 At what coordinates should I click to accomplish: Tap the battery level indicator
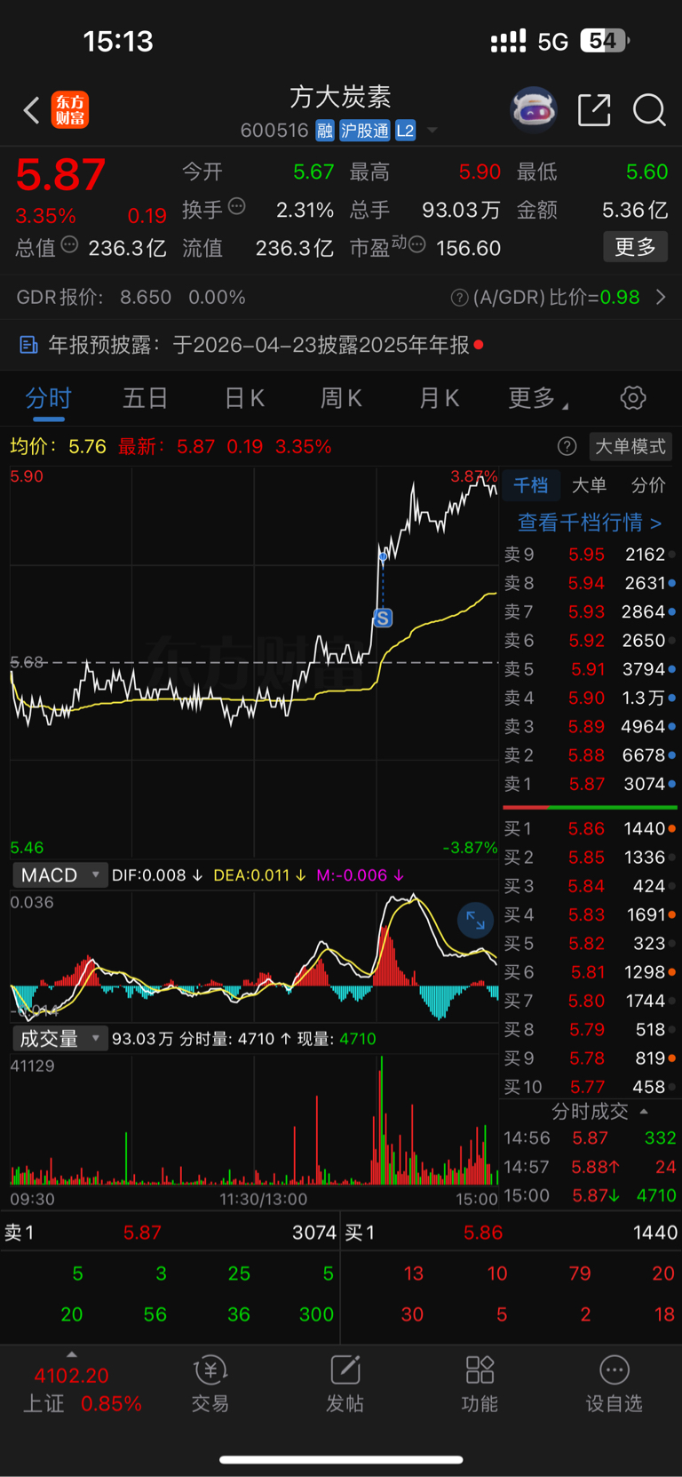(605, 41)
